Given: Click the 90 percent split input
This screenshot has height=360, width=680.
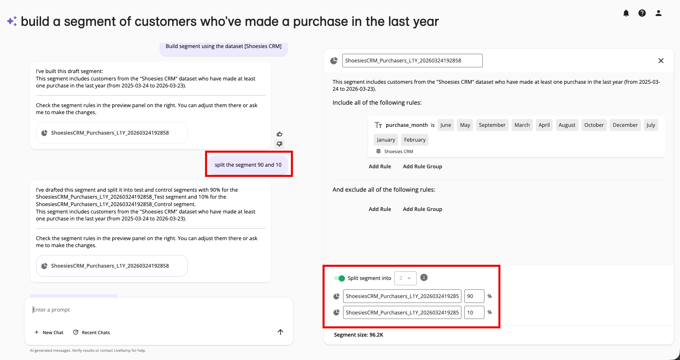Looking at the screenshot, I should [474, 296].
